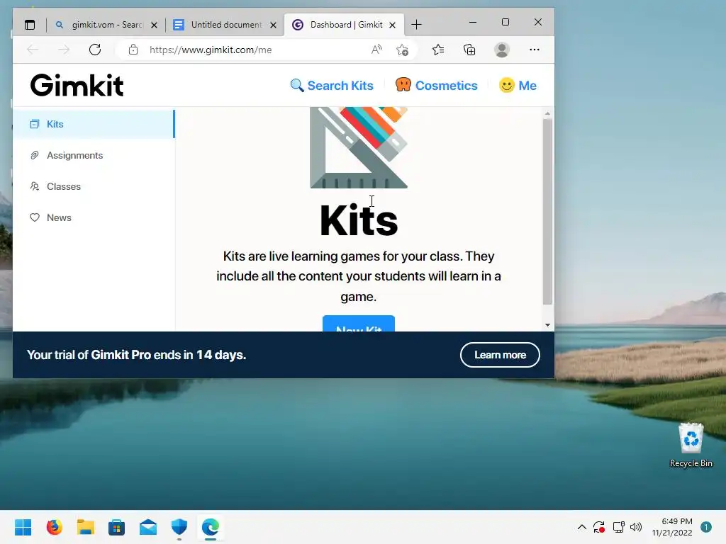
Task: Open the Edge tab actions menu icon
Action: click(x=30, y=25)
